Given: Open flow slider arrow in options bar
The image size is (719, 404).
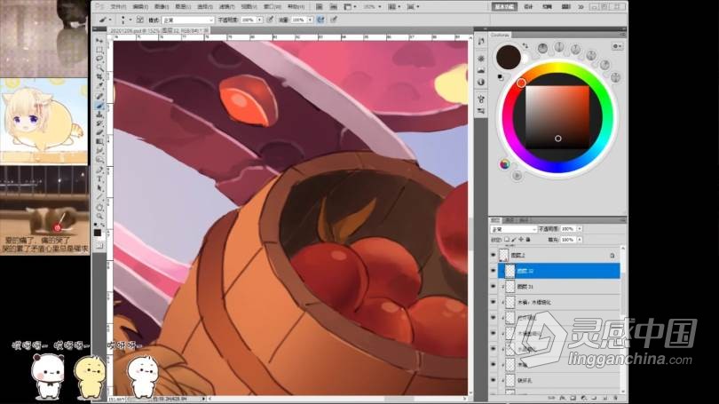Looking at the screenshot, I should [310, 20].
